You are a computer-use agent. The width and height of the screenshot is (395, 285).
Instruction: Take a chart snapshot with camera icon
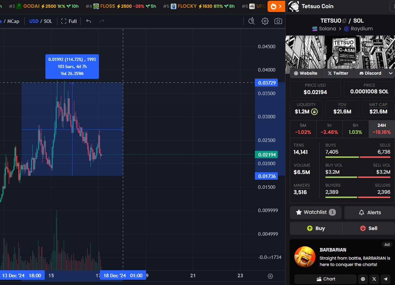click(x=278, y=21)
